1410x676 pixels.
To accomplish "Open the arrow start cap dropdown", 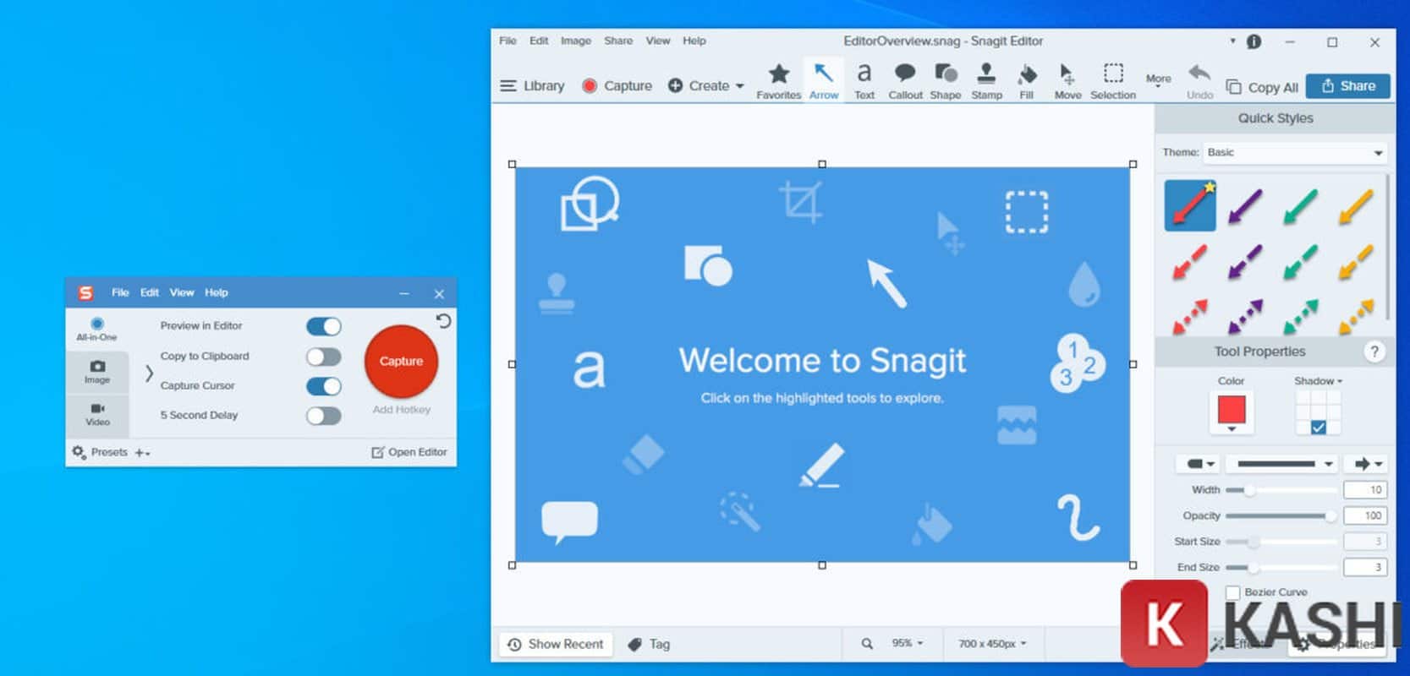I will pos(1199,464).
